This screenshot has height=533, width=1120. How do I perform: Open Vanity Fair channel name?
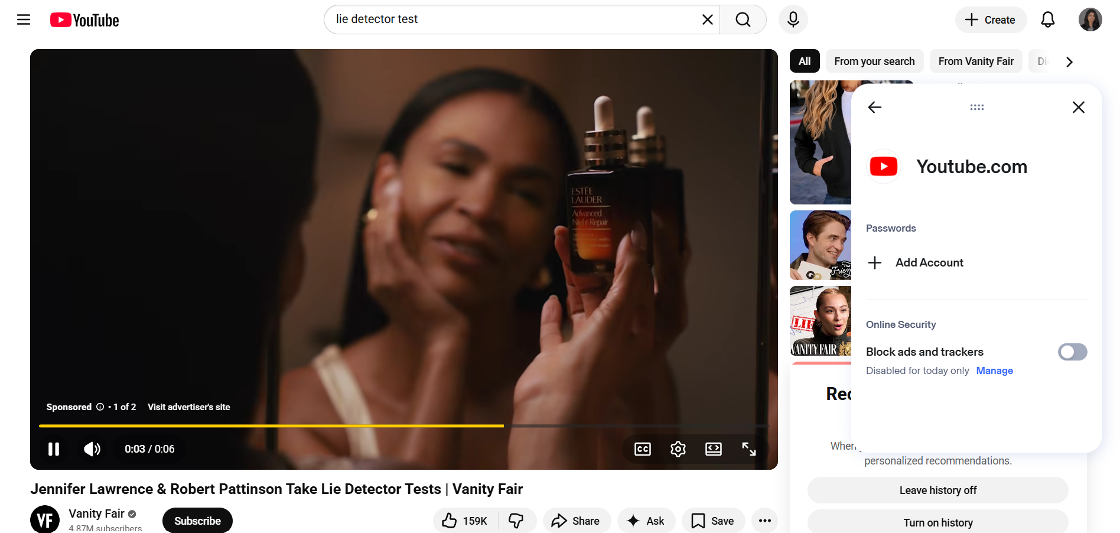(96, 513)
